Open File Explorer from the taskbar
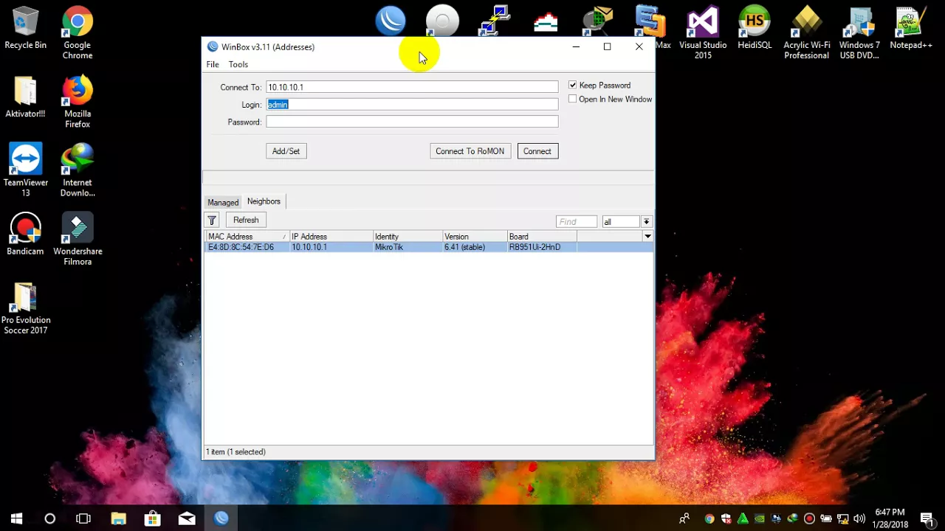The image size is (945, 531). (x=118, y=518)
